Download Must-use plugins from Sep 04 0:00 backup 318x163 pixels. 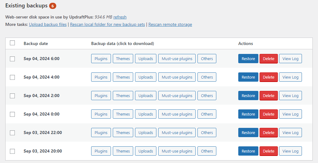click(x=177, y=114)
